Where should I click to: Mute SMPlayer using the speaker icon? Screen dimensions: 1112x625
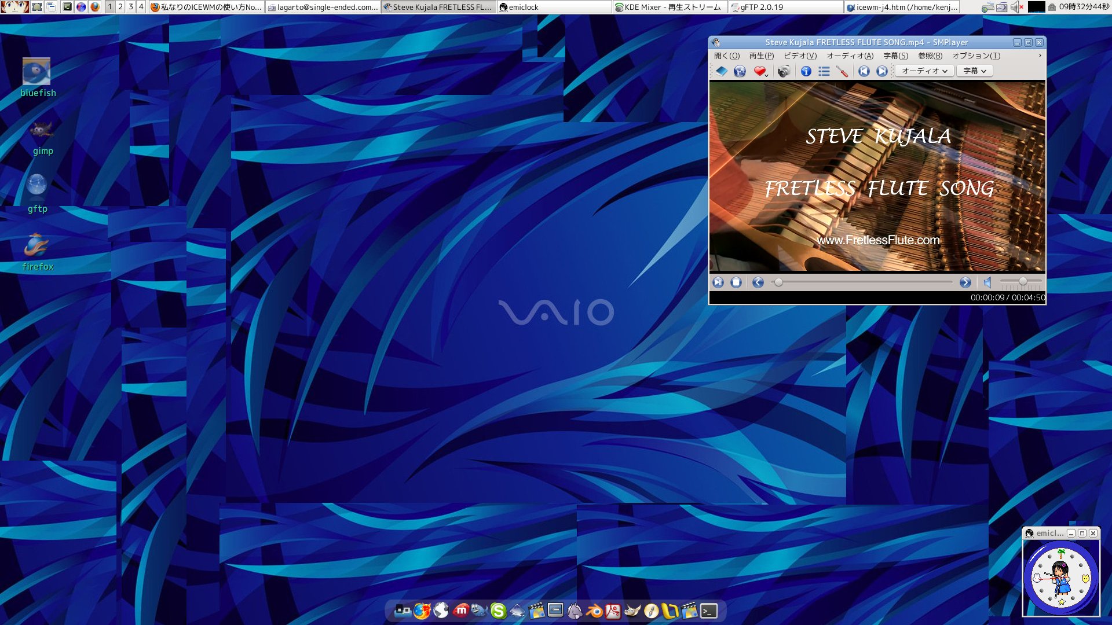[x=986, y=282]
